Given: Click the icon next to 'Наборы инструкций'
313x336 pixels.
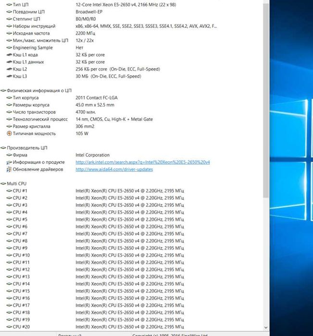Looking at the screenshot, I should [9, 26].
